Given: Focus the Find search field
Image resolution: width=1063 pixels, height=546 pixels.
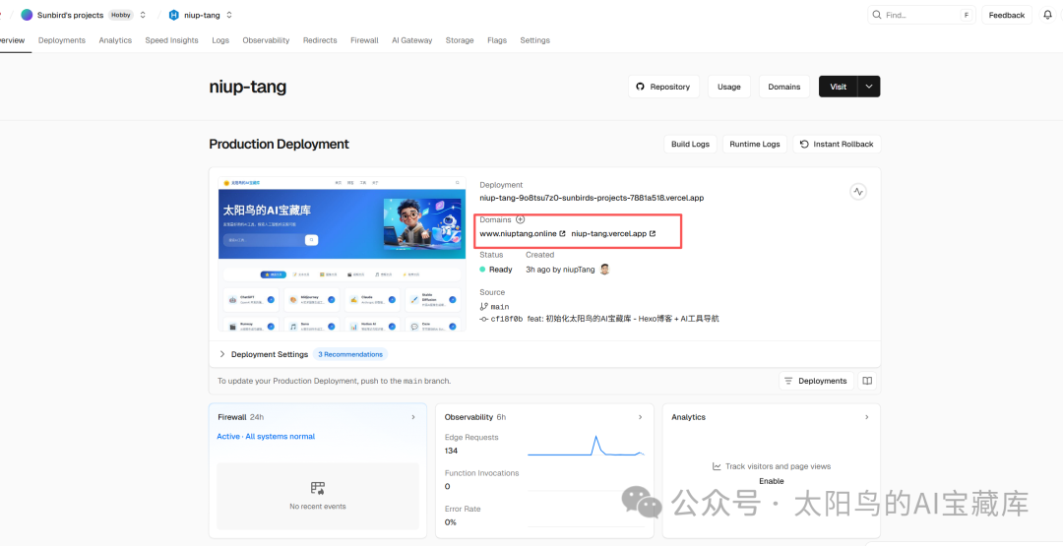Looking at the screenshot, I should (921, 15).
